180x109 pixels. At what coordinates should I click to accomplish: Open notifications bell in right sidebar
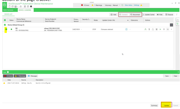click(178, 20)
